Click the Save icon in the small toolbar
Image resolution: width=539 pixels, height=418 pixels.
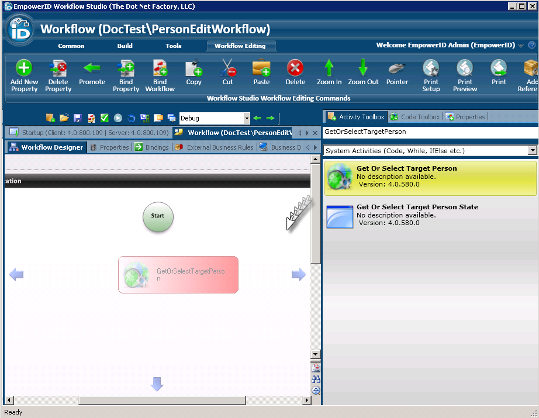(78, 118)
